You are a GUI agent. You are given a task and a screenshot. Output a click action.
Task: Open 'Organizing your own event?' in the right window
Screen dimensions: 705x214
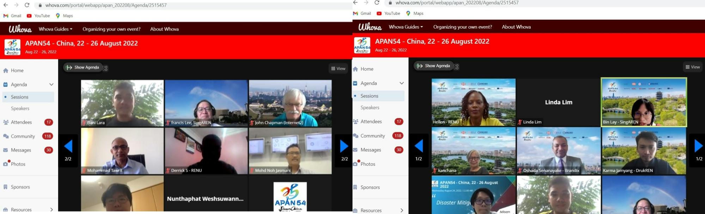coord(462,27)
